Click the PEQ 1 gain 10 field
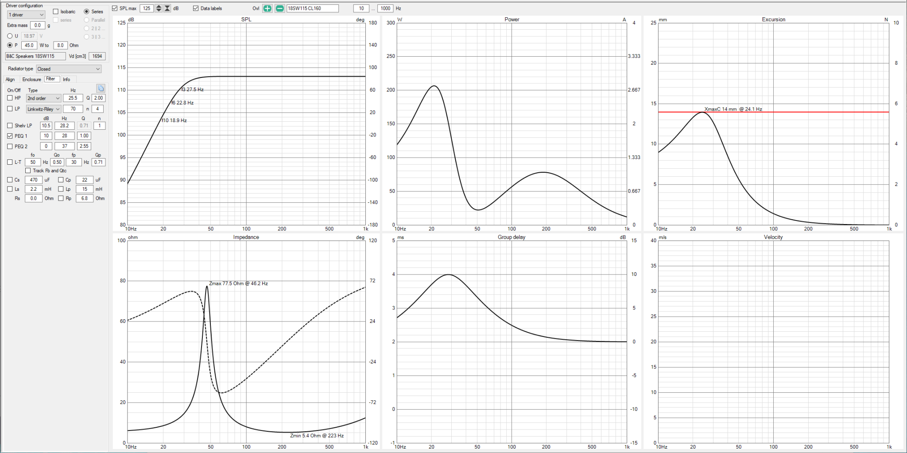The width and height of the screenshot is (907, 453). click(x=46, y=136)
